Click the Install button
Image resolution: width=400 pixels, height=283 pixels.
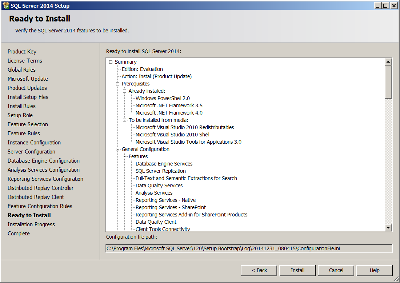click(x=297, y=271)
